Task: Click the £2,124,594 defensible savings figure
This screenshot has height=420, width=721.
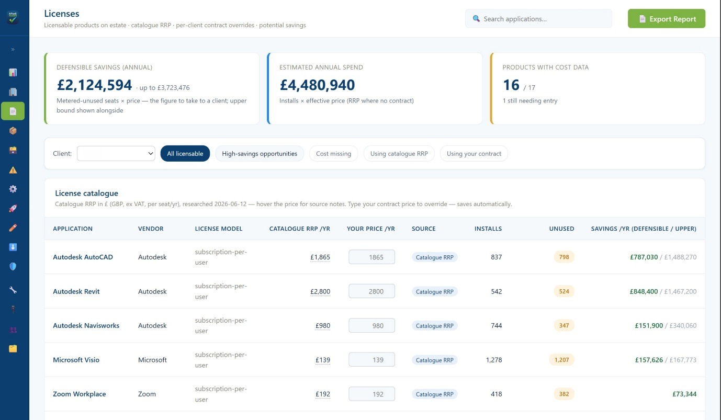Action: (x=94, y=85)
